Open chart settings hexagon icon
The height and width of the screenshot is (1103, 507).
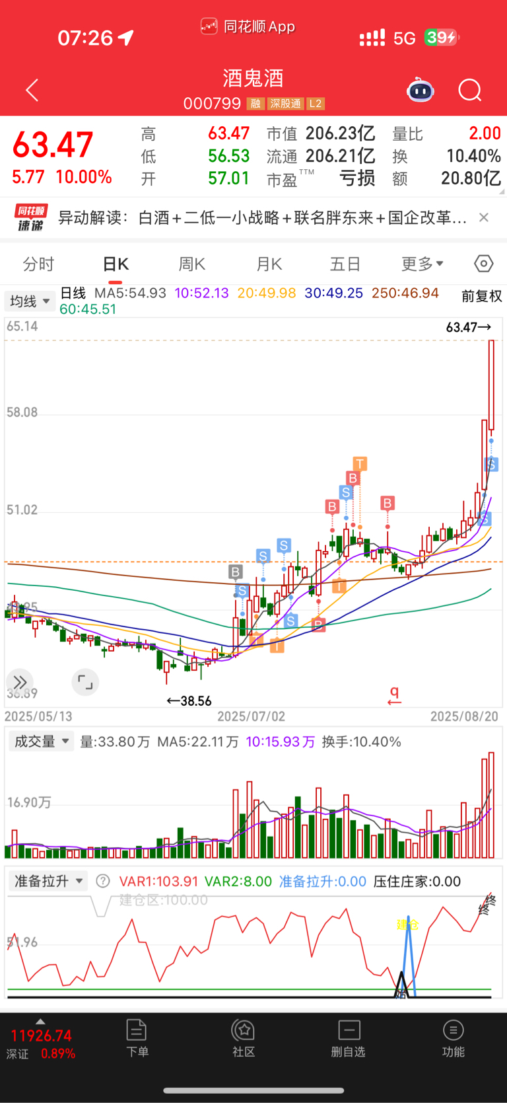484,264
